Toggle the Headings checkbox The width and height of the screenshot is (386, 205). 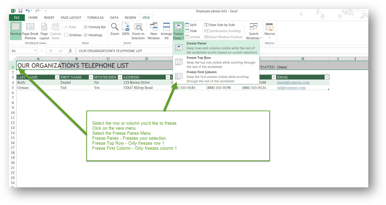pos(86,35)
